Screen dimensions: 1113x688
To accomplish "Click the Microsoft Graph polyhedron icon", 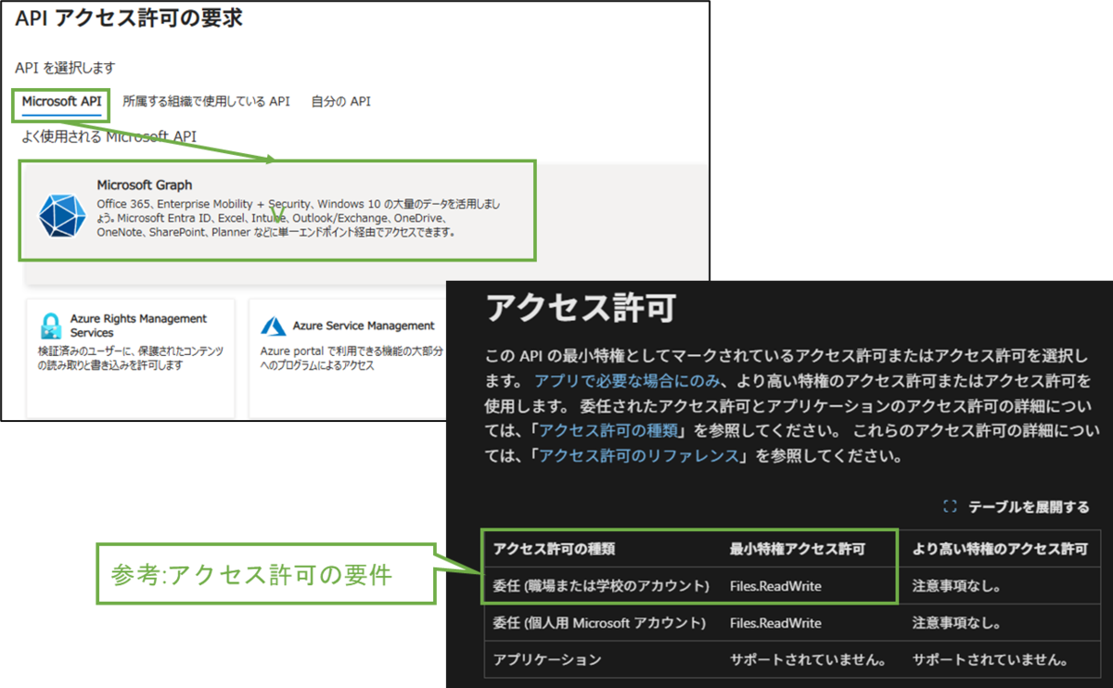I will click(62, 218).
